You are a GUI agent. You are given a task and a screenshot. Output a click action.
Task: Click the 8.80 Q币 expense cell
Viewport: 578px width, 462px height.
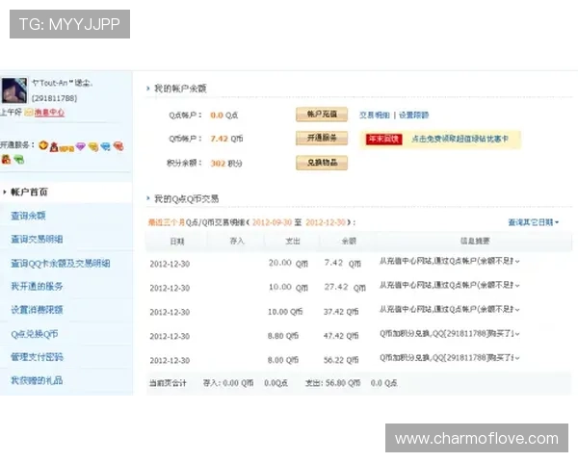[283, 336]
